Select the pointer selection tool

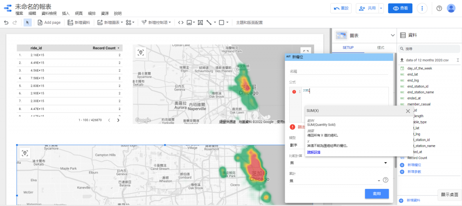(28, 23)
